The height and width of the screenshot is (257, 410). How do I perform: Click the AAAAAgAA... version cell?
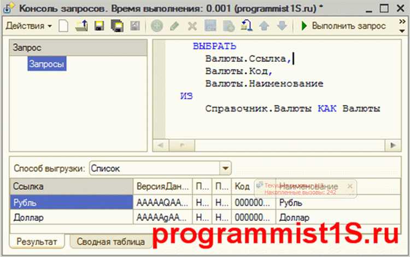click(x=163, y=217)
